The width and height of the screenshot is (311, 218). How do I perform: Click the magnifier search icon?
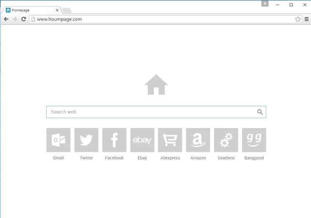click(260, 112)
